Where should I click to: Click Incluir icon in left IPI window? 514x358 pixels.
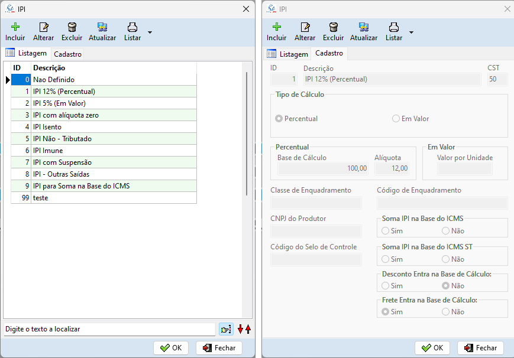[15, 27]
